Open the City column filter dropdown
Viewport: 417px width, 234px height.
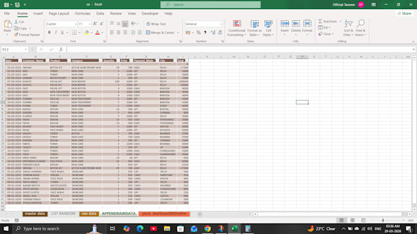coord(175,60)
